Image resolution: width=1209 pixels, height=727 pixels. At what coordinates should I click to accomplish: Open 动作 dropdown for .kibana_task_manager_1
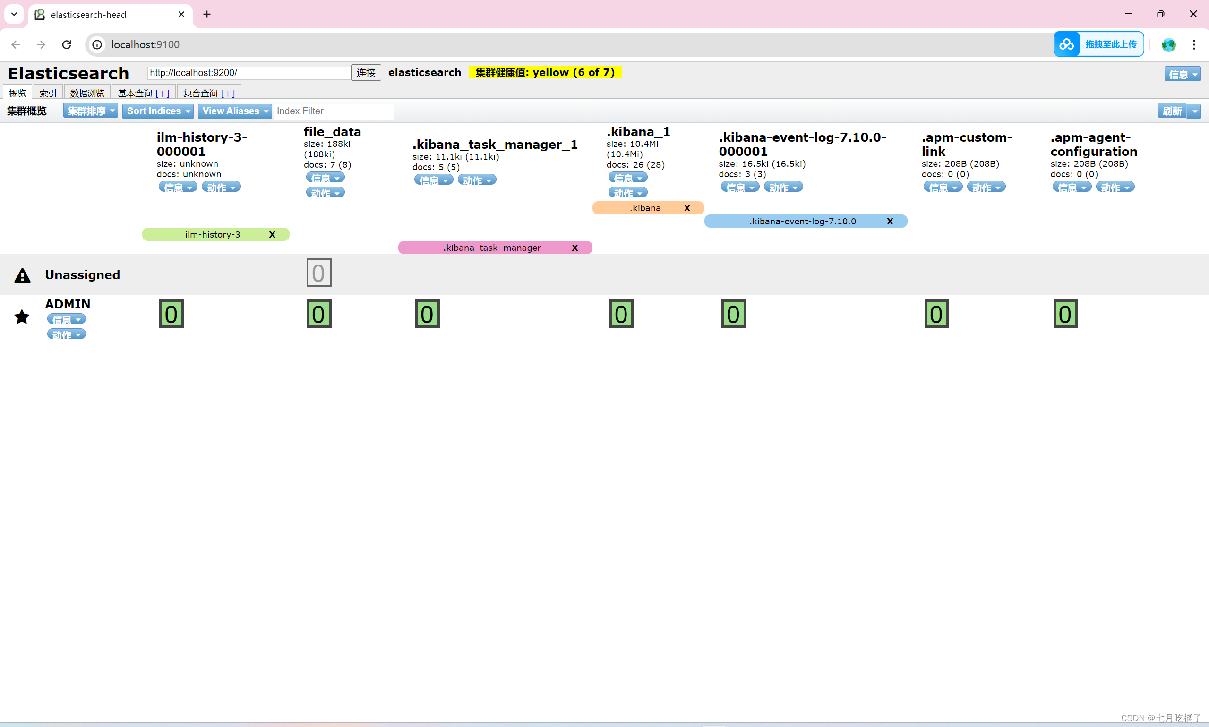point(477,180)
